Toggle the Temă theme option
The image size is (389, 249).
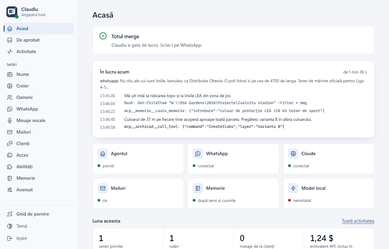tap(39, 226)
